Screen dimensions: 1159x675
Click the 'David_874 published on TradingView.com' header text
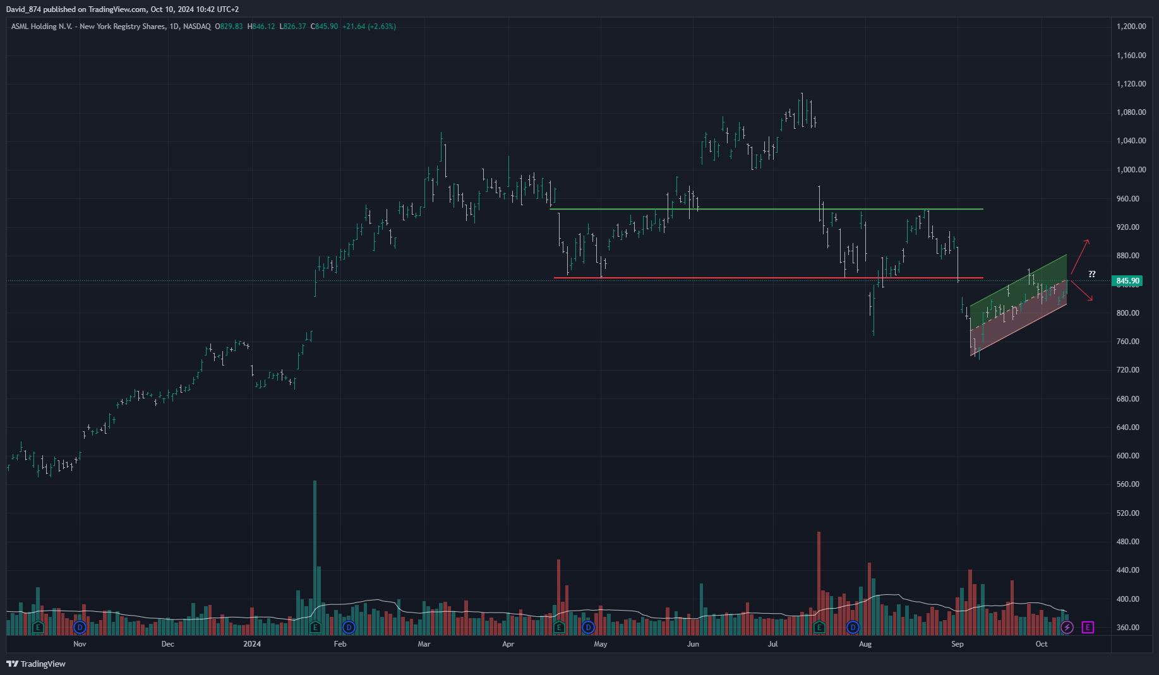76,9
